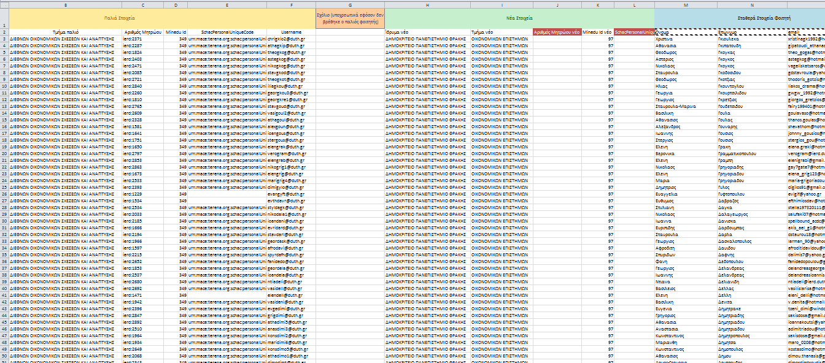Screen dimensions: 825x363
Task: Click username 'vasigoul2@duth.gr'
Action: click(x=292, y=113)
